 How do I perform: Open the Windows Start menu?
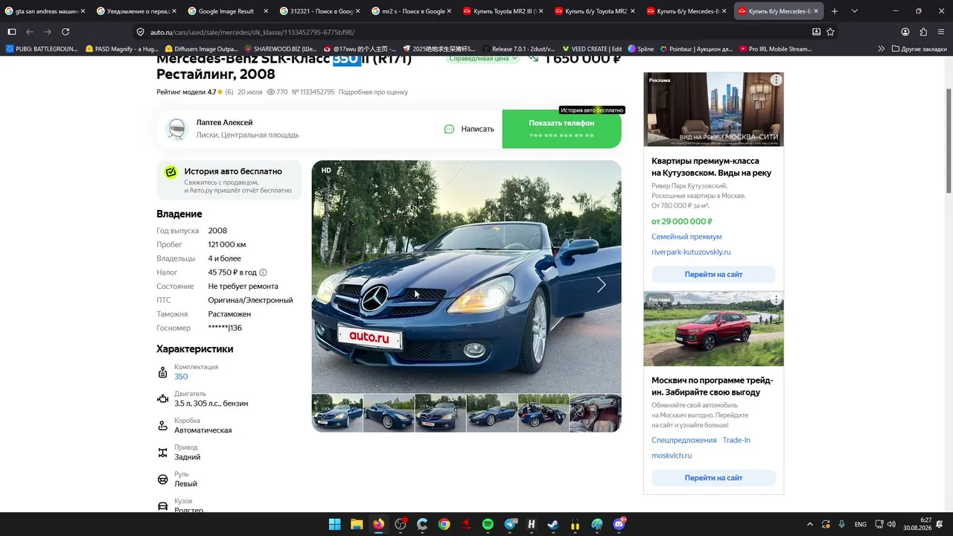tap(334, 524)
